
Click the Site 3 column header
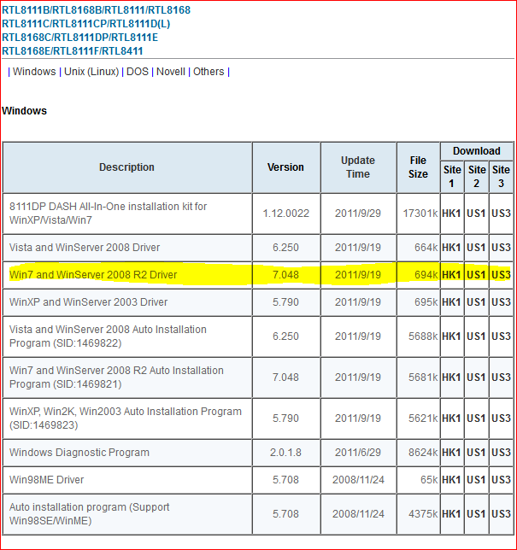click(501, 177)
